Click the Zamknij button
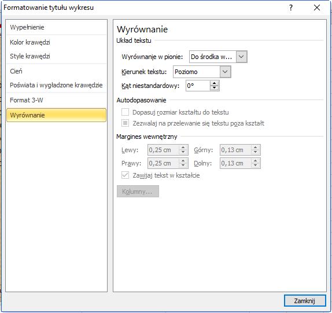The height and width of the screenshot is (313, 332). 305,301
